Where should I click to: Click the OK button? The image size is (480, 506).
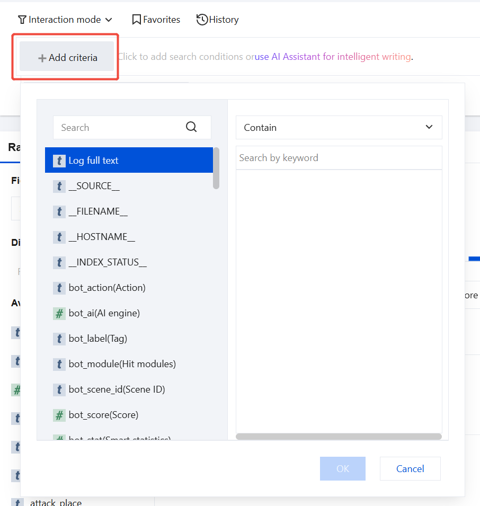coord(343,468)
